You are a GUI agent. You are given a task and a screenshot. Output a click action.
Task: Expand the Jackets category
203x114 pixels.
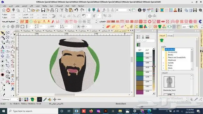[163, 63]
